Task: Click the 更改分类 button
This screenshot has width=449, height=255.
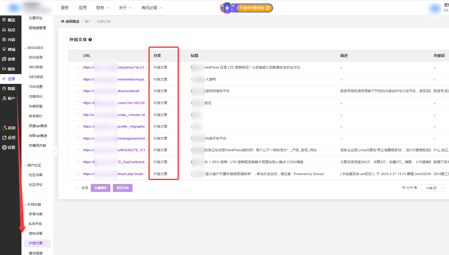Action: coord(123,188)
